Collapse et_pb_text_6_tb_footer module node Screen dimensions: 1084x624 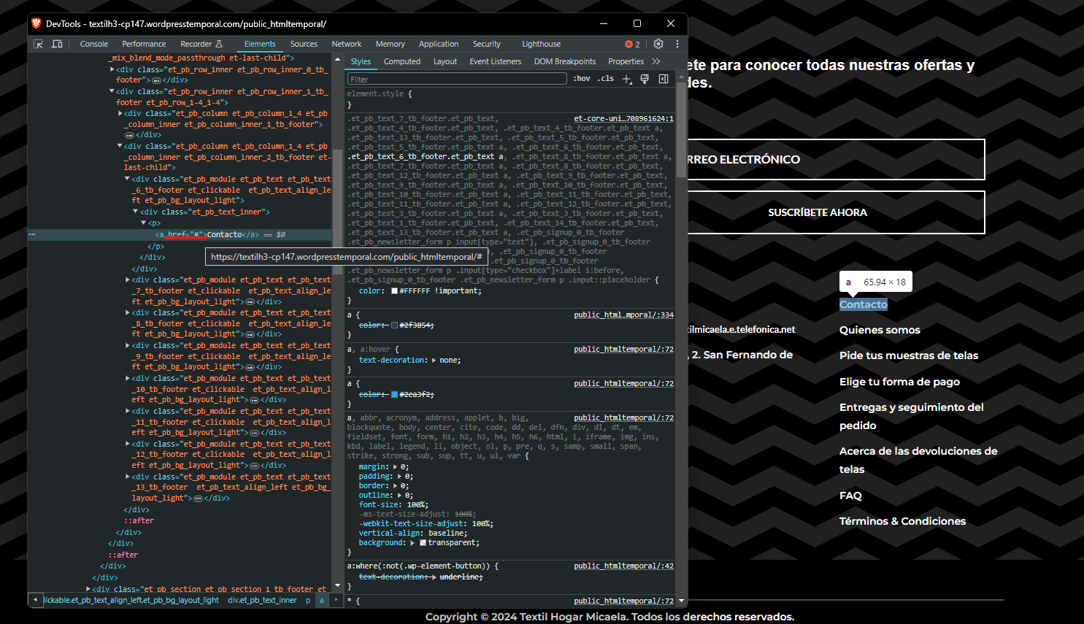(128, 179)
